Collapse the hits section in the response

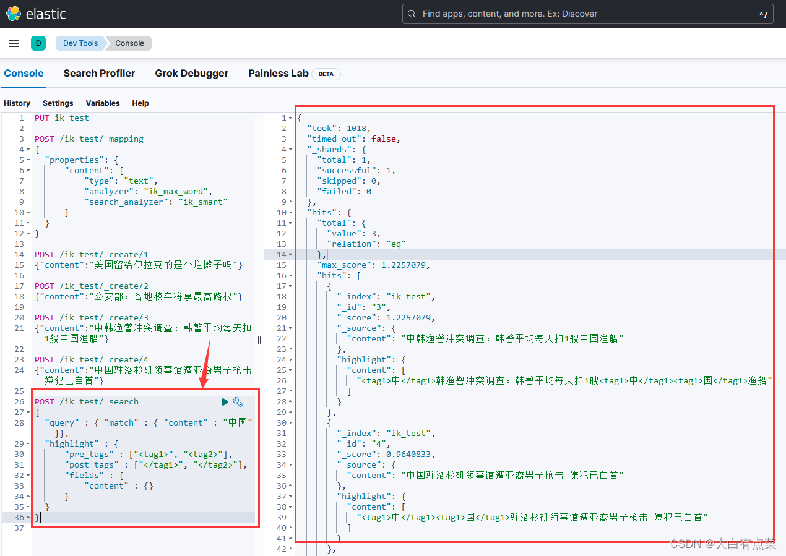pos(292,212)
